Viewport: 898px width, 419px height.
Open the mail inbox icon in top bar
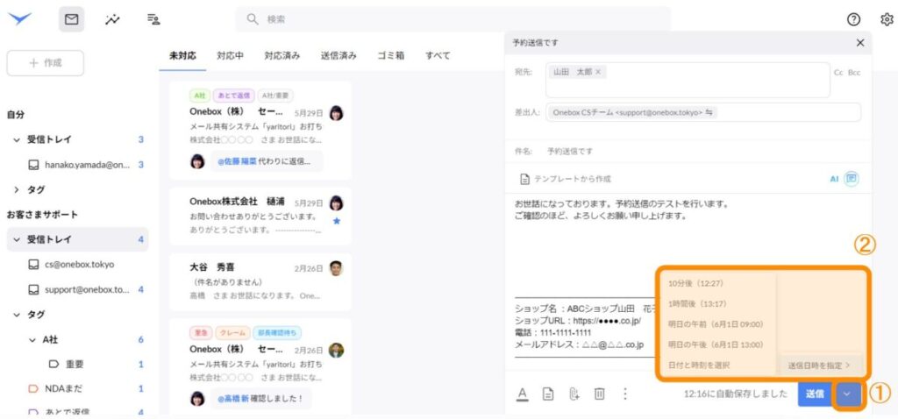[x=71, y=19]
